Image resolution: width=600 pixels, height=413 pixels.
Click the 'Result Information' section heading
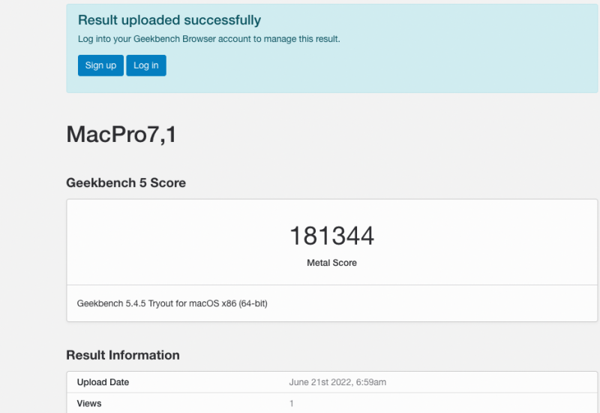coord(123,355)
